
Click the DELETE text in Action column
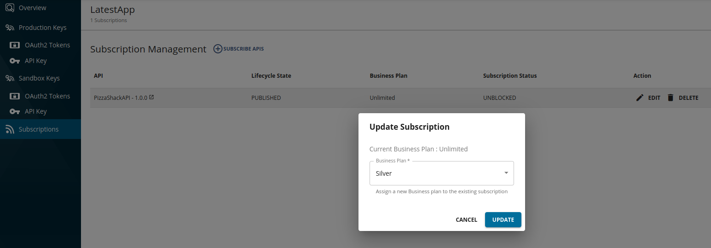[688, 98]
